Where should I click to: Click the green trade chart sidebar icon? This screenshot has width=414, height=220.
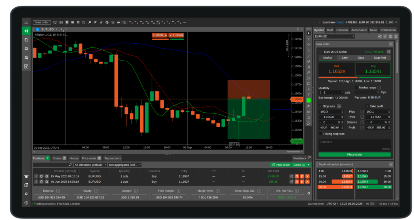[x=26, y=30]
